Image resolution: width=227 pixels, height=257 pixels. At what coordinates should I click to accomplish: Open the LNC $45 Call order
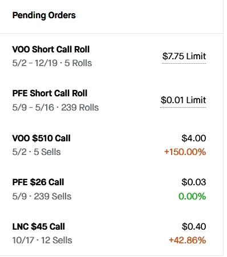112,233
